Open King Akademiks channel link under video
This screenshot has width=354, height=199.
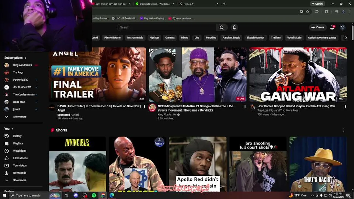(167, 114)
